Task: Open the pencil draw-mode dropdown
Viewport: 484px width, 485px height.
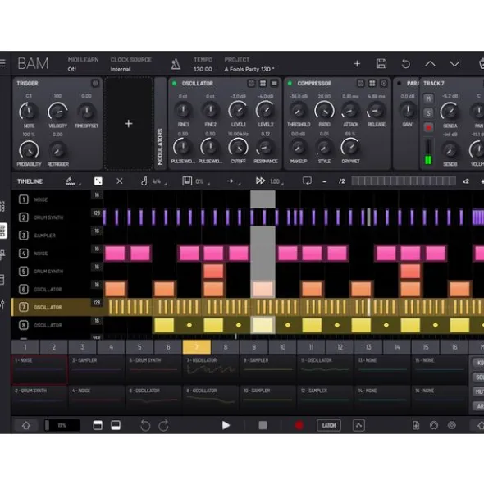Action: coord(73,181)
